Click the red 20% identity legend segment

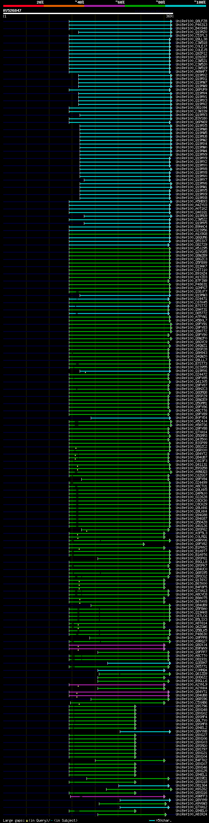[23, 6]
